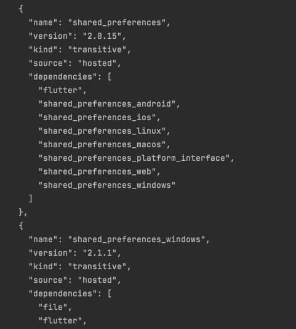The height and width of the screenshot is (329, 296).
Task: Click the "shared_preferences_ios" dependency
Action: tap(97, 118)
